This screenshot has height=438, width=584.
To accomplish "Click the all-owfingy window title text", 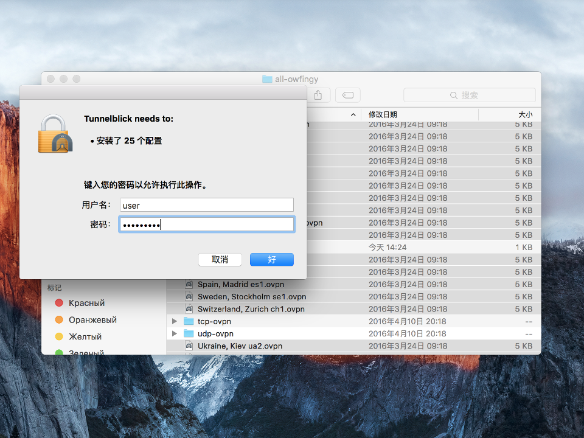I will [x=296, y=79].
